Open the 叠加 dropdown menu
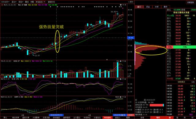Viewport: 196px width, 119px height. (14, 2)
